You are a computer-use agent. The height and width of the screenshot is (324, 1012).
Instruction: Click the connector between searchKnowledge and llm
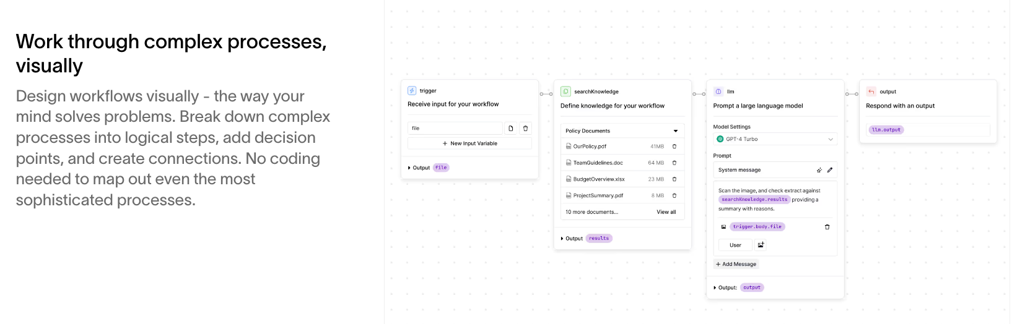[x=699, y=94]
